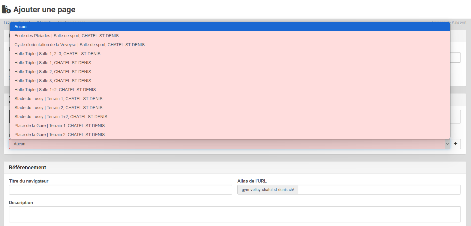Screen dimensions: 471x226
Task: Choose Halle Triple Salle 1+2 option
Action: pos(55,90)
